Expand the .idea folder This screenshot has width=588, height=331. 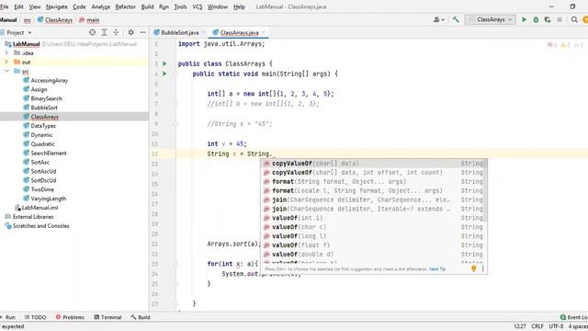click(x=6, y=53)
